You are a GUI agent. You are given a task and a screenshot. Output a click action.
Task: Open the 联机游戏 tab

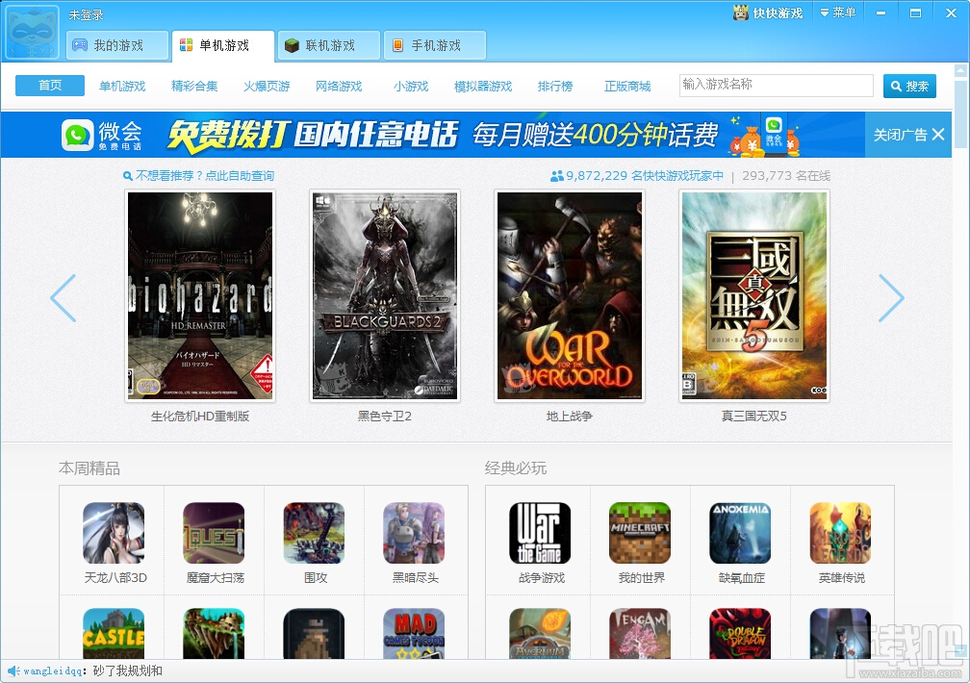click(x=328, y=45)
